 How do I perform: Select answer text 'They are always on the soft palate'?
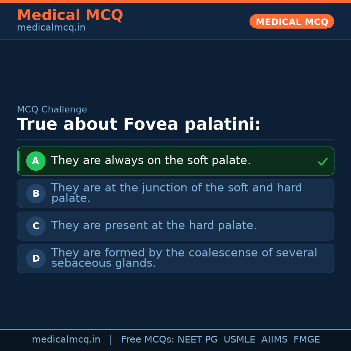[x=151, y=161]
